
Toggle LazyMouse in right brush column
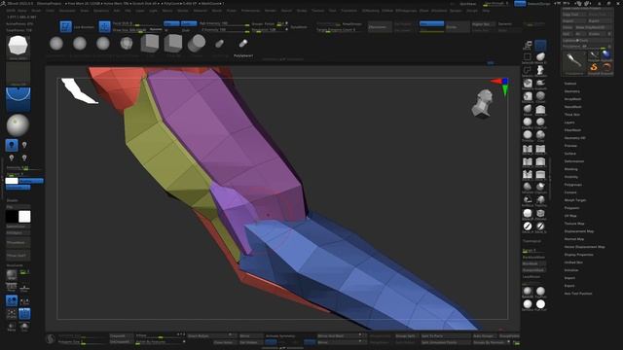click(x=531, y=276)
